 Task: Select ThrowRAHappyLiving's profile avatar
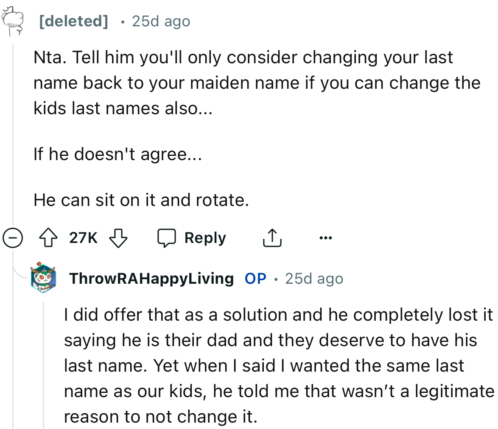point(44,279)
